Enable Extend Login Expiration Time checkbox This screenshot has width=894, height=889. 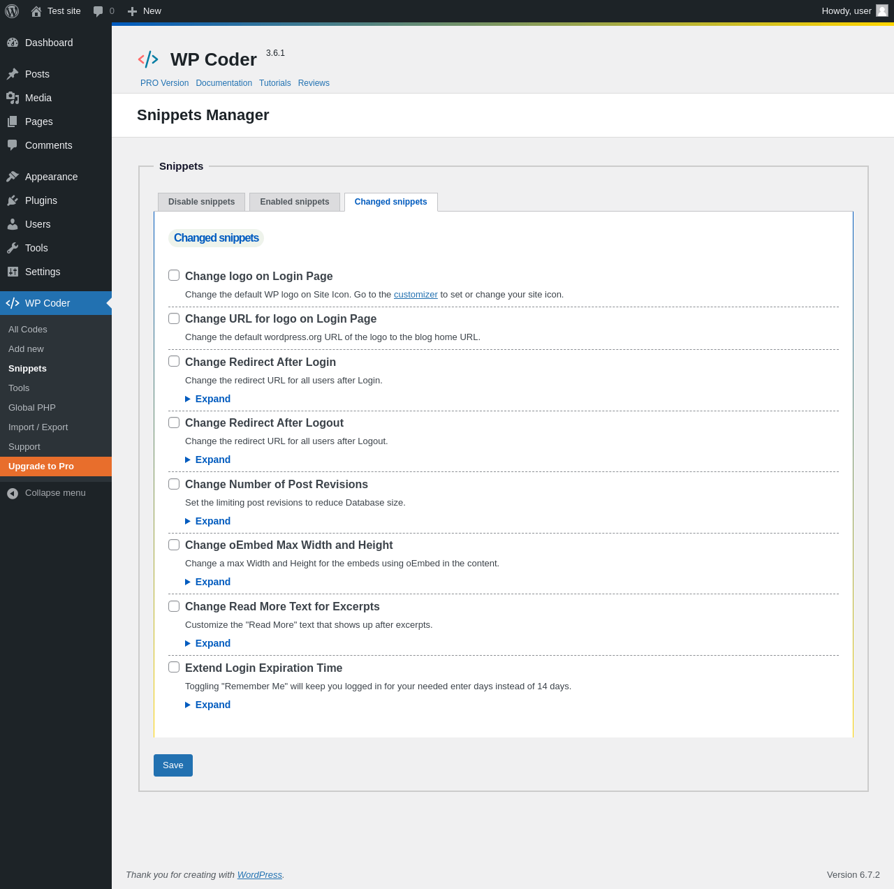[x=174, y=667]
